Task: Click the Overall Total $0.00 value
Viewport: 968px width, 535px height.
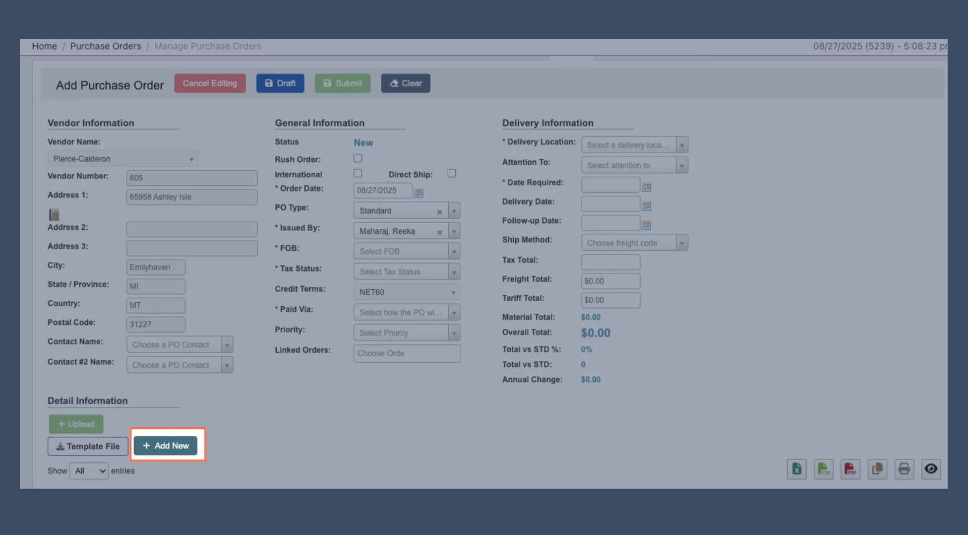Action: pos(595,333)
